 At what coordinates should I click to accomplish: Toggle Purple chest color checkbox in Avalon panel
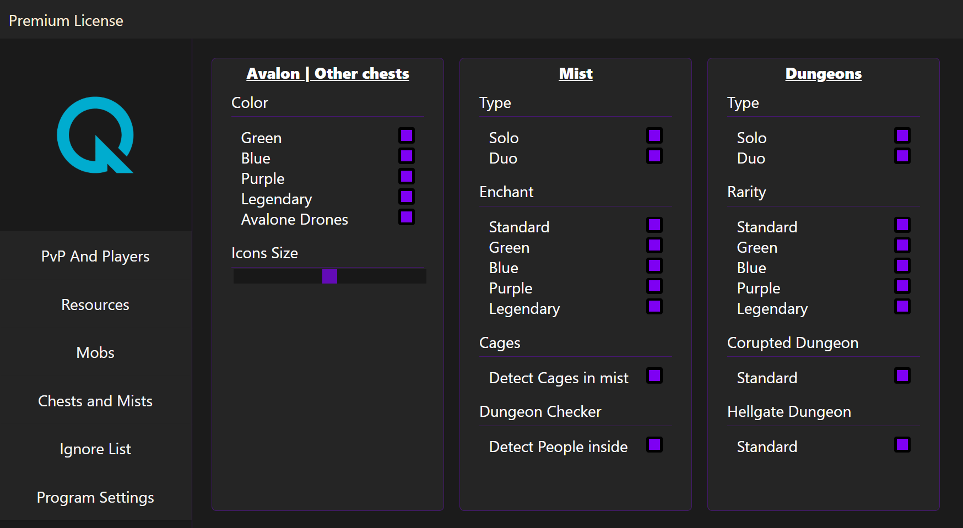[407, 176]
